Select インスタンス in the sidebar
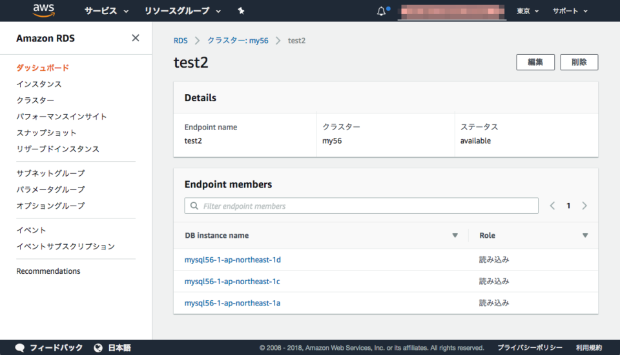Viewport: 620px width, 355px height. coord(39,84)
